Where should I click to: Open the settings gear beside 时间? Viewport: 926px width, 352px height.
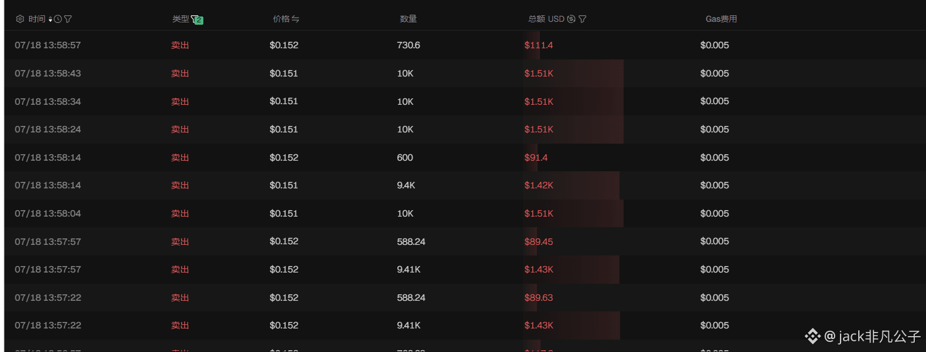coord(20,19)
